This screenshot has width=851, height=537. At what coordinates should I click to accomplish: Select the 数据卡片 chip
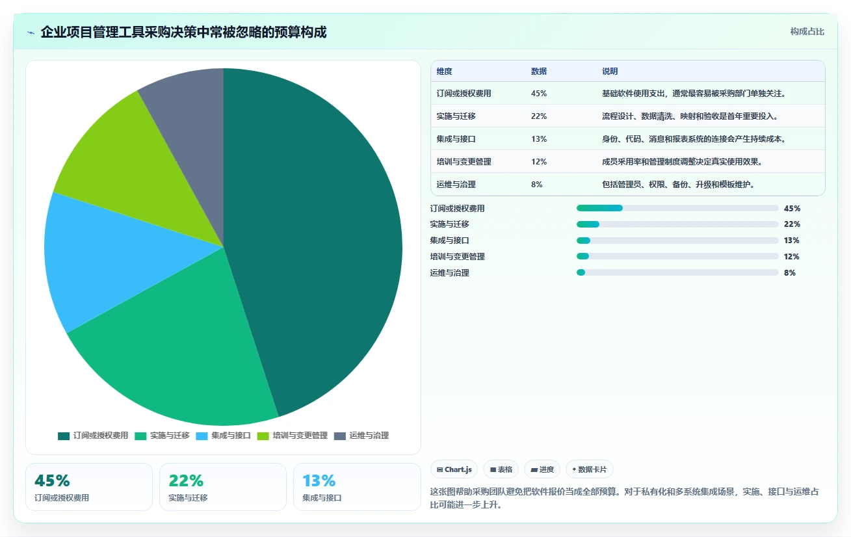pyautogui.click(x=590, y=469)
